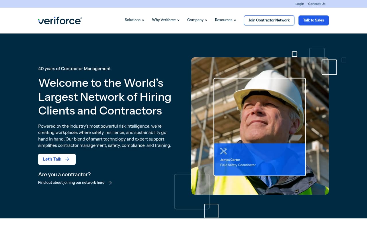Click the small framed square above the hero photo
The image size is (367, 229).
pos(294,54)
